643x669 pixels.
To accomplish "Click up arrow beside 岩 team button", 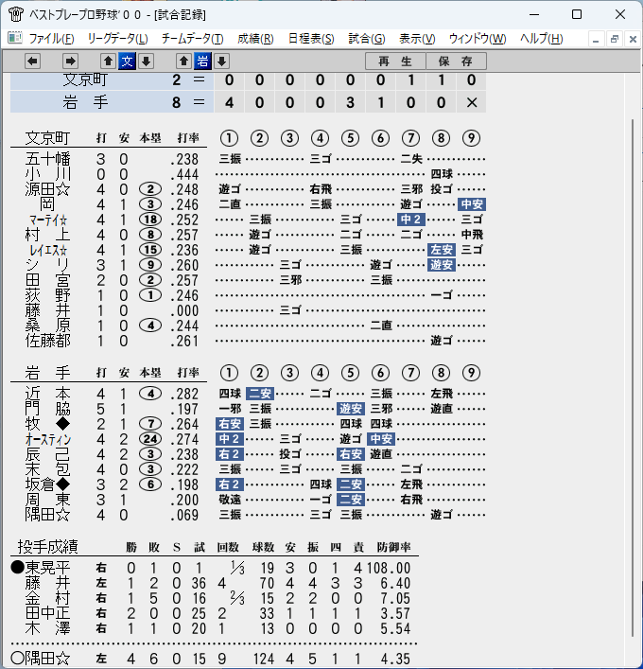I will point(183,62).
